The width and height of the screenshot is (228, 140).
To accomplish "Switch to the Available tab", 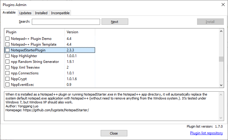I will point(9,12).
